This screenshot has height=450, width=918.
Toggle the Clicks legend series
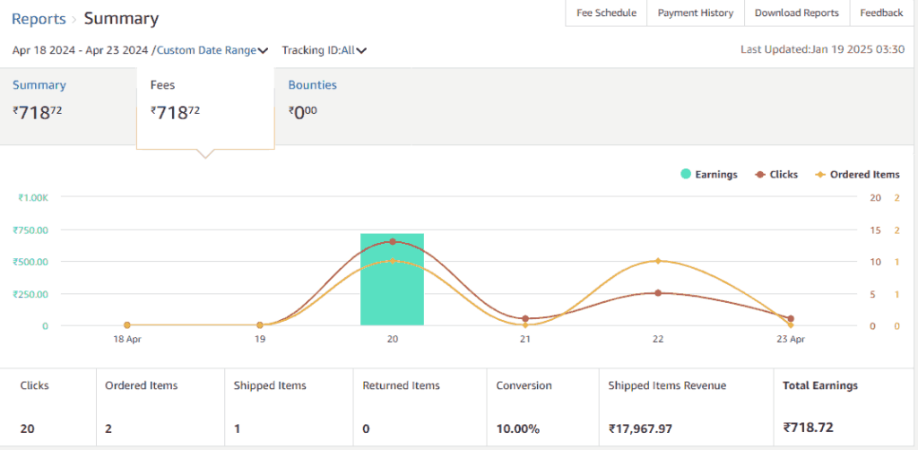(x=776, y=175)
